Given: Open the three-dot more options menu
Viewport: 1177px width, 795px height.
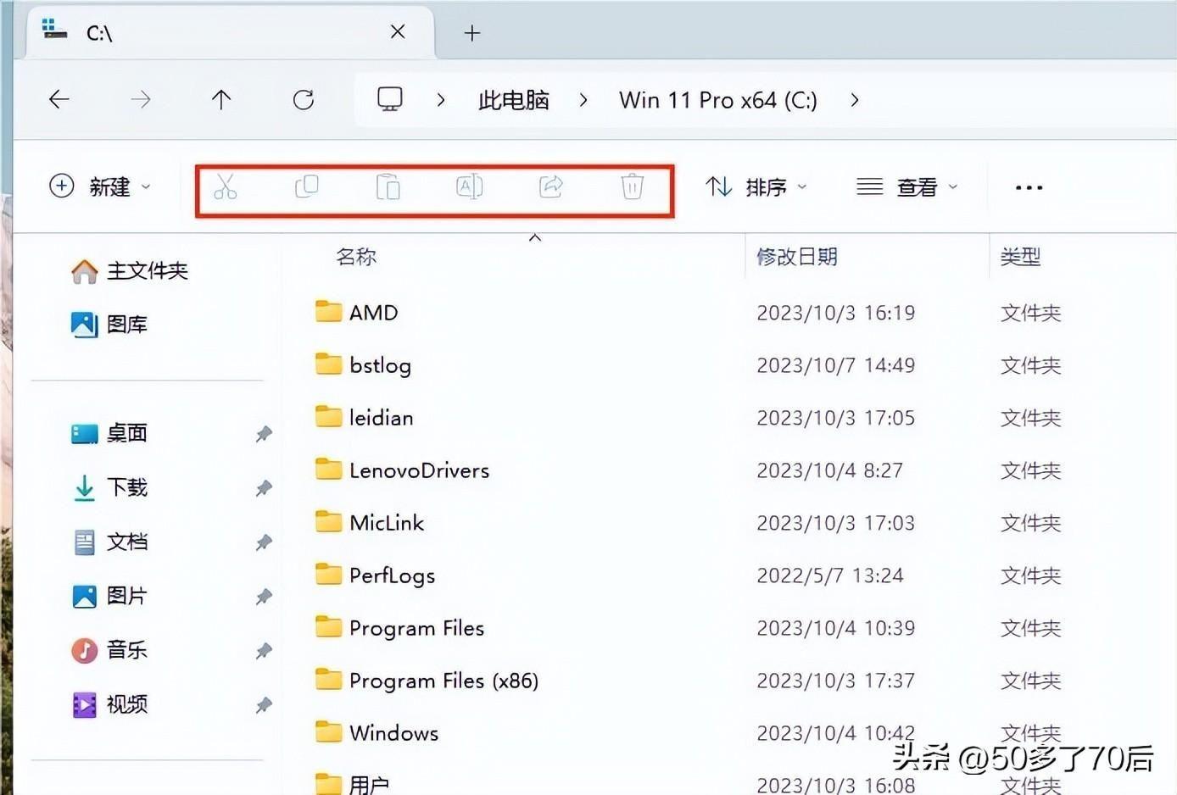Looking at the screenshot, I should [1029, 187].
